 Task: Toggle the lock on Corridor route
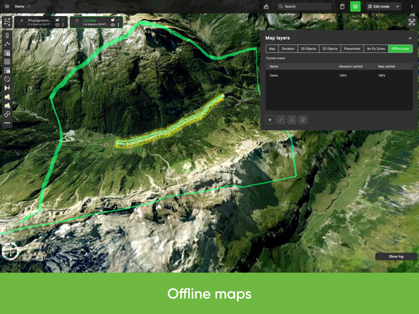(x=113, y=20)
